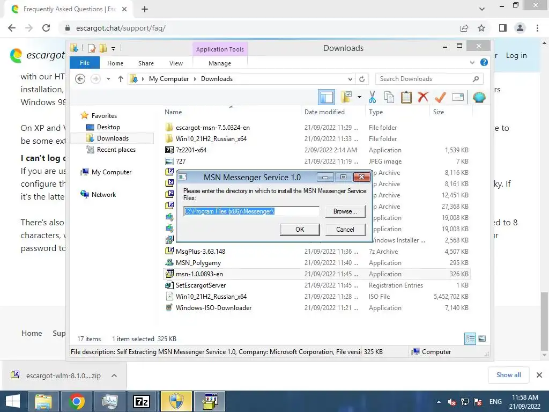Open the Home ribbon tab
This screenshot has height=412, width=549.
(x=115, y=63)
